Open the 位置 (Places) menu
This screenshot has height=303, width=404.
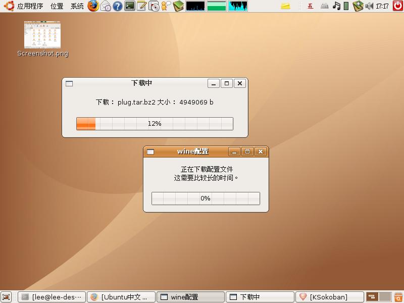pos(57,6)
